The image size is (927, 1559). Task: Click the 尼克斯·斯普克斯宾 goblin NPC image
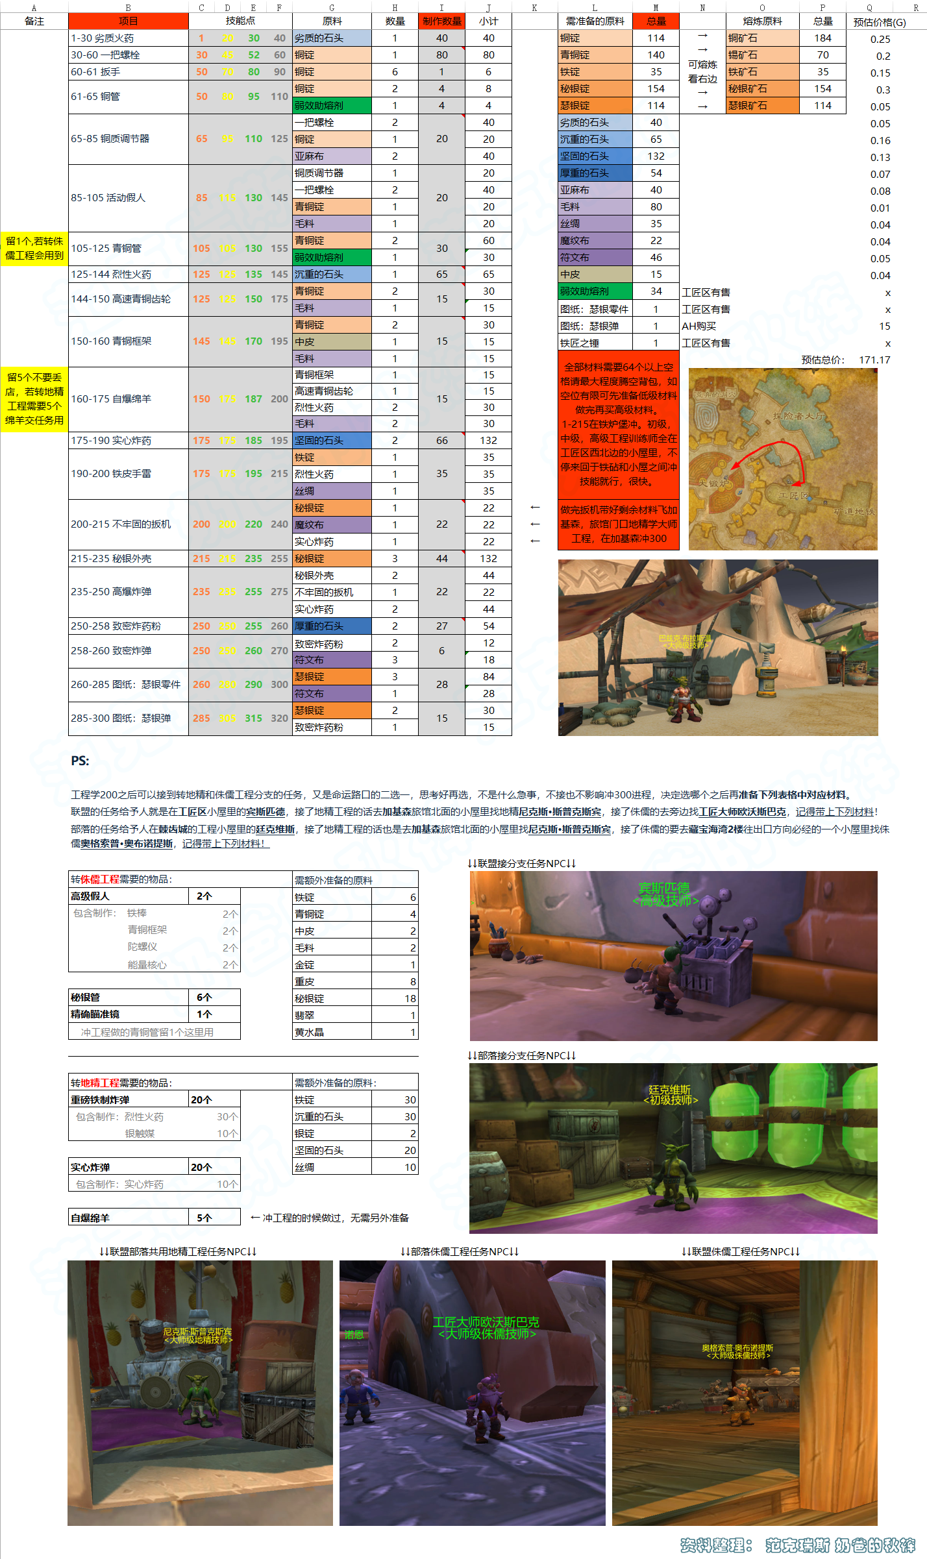200,1393
